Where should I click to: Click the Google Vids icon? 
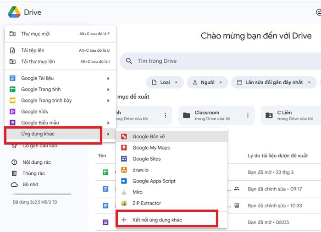tap(12, 112)
